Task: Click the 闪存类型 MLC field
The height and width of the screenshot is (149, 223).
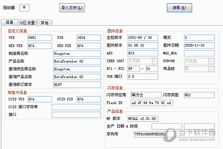Action: click(199, 95)
